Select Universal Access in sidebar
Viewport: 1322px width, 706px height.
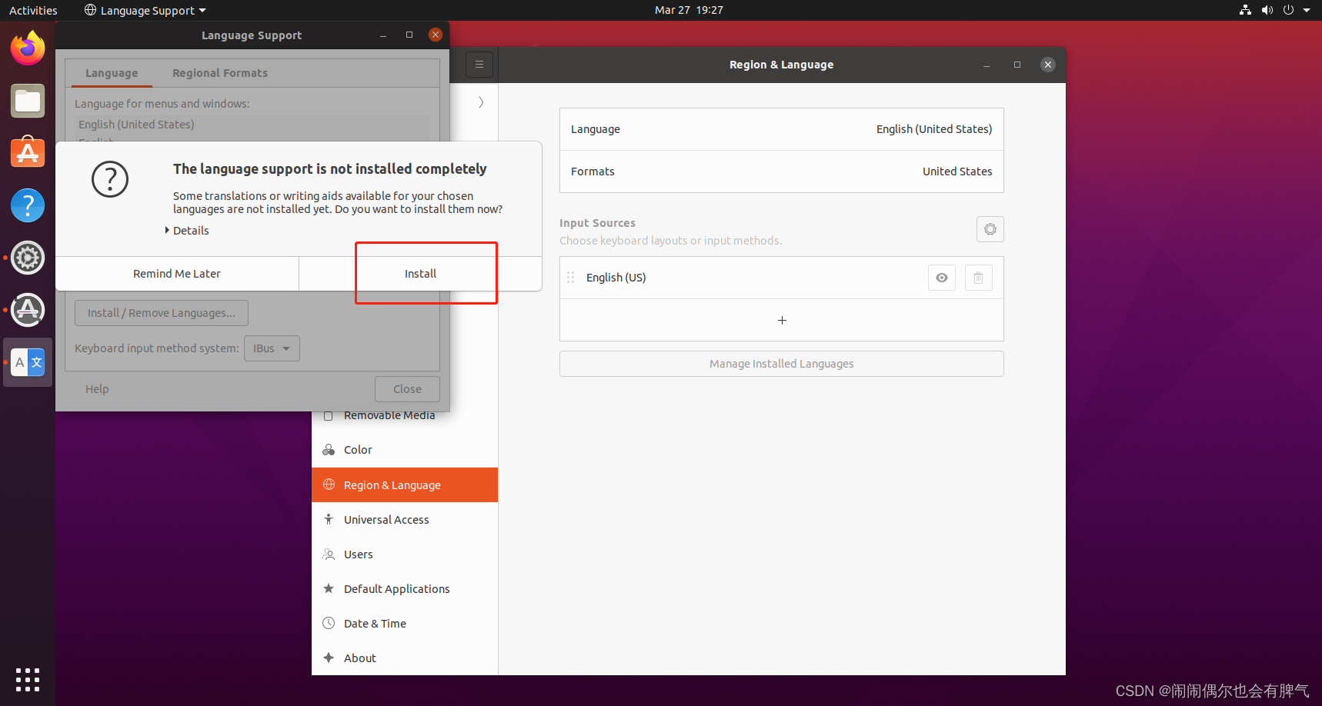[x=405, y=520]
